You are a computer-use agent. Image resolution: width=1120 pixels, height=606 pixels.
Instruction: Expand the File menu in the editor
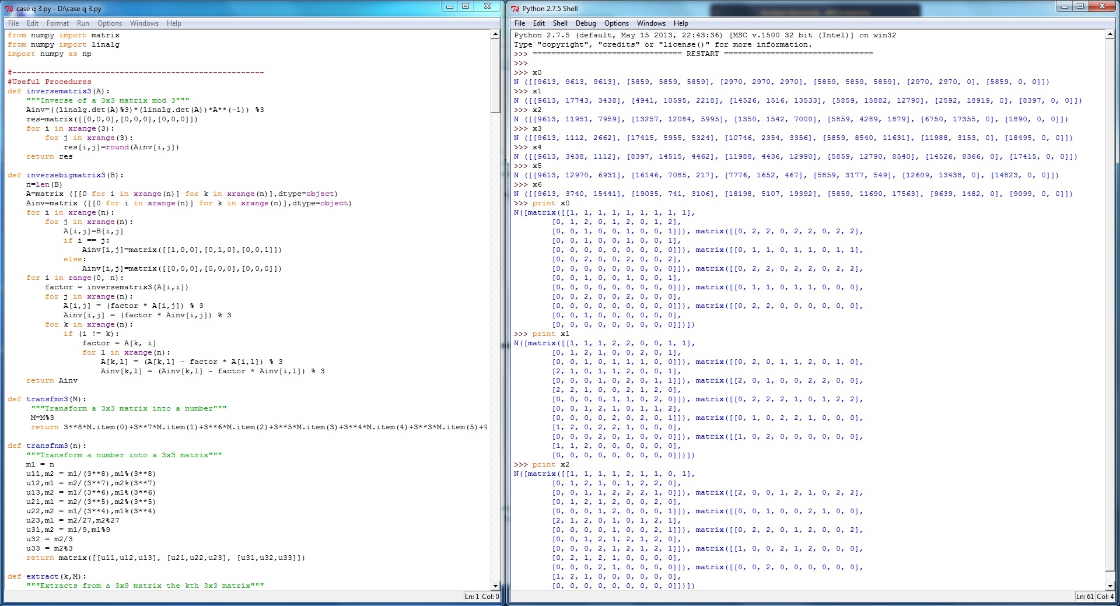click(x=13, y=23)
